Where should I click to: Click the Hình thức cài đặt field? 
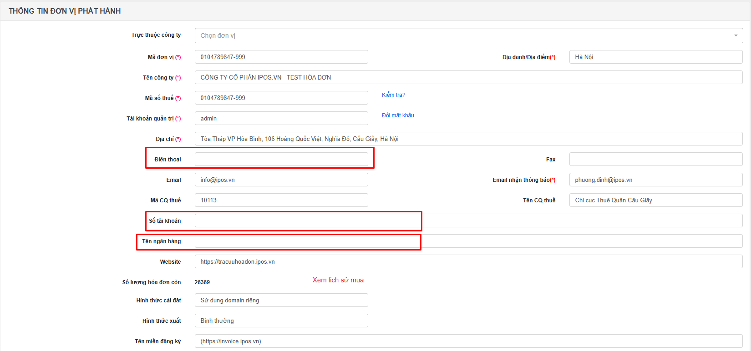[281, 300]
